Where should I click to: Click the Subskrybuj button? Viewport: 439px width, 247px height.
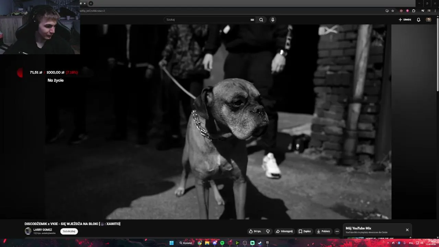69,231
